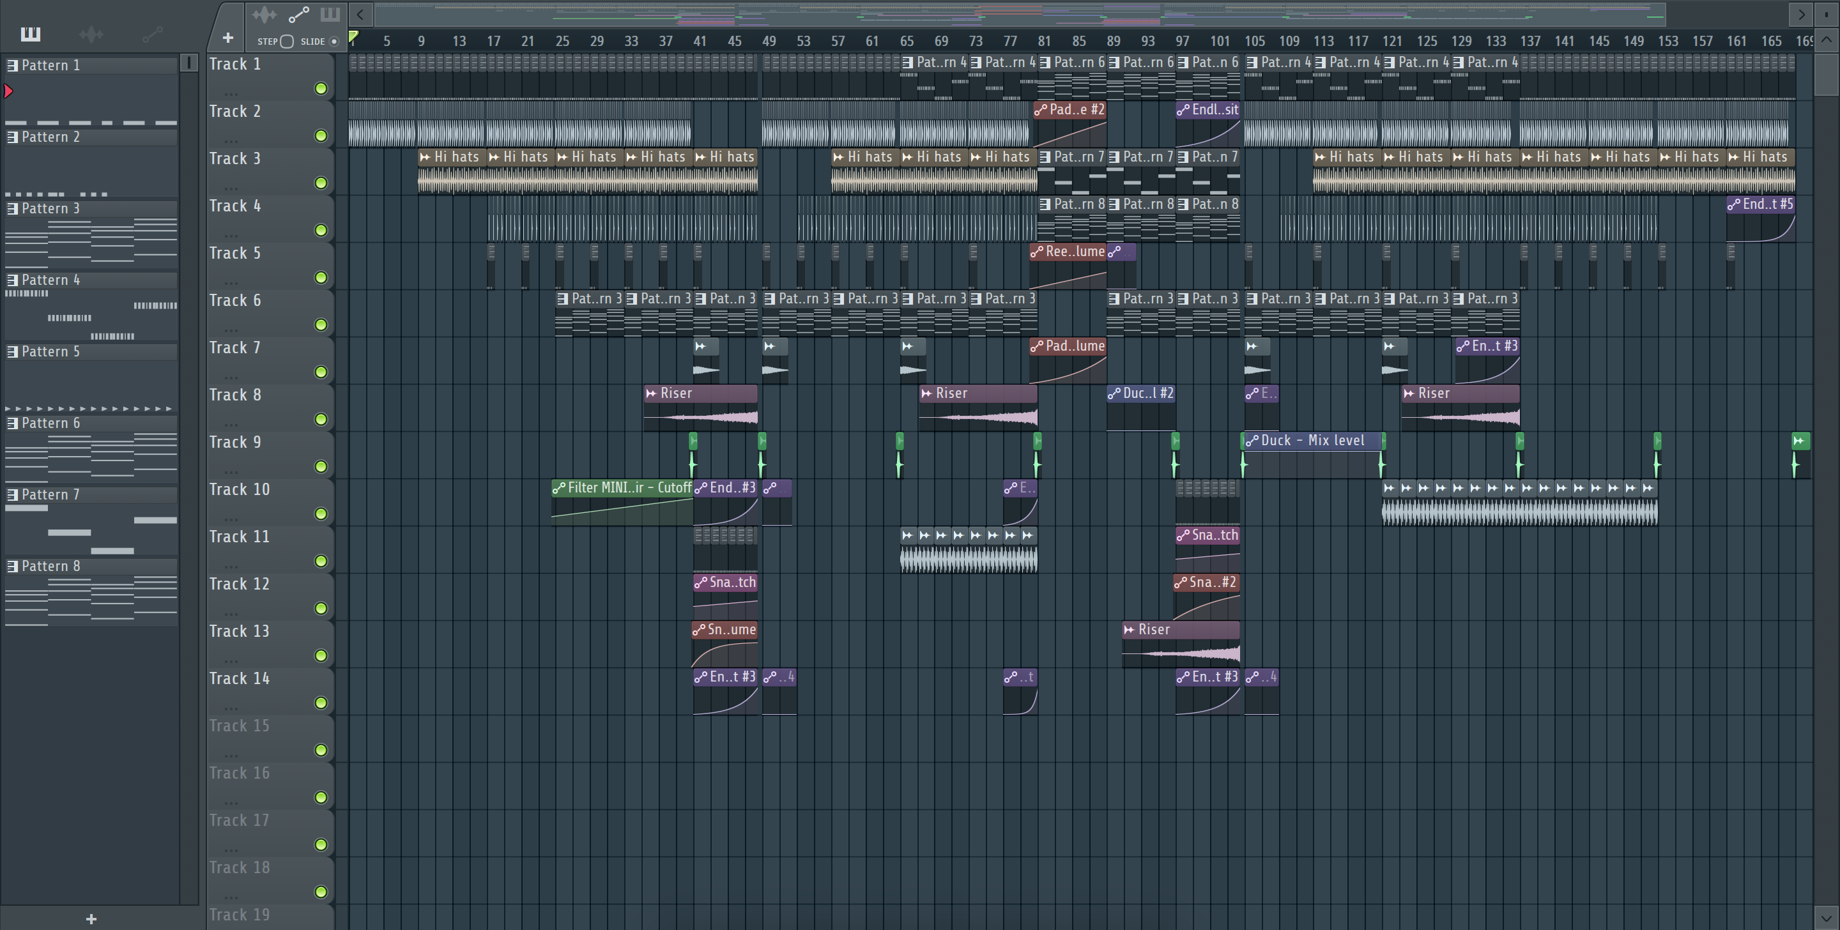The width and height of the screenshot is (1840, 930).
Task: Open the Pattern 2 menu icon
Action: (12, 137)
